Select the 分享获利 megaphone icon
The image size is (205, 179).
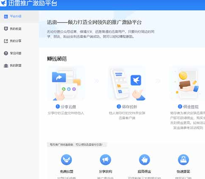(105, 160)
